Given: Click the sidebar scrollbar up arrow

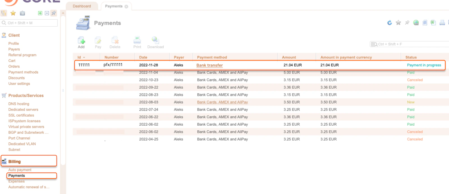Looking at the screenshot, I should click(x=63, y=13).
